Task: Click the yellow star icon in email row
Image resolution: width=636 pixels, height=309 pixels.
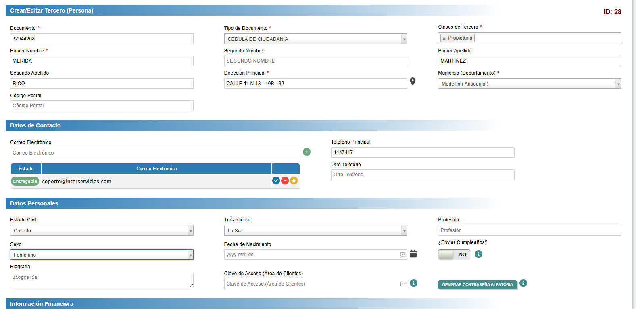Action: click(x=294, y=181)
